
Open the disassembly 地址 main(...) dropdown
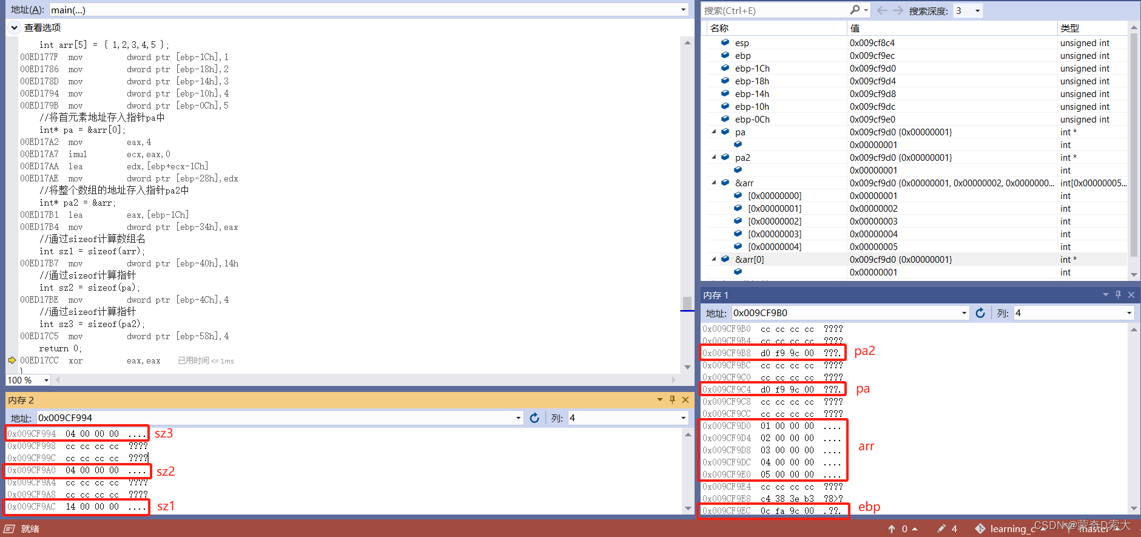684,10
